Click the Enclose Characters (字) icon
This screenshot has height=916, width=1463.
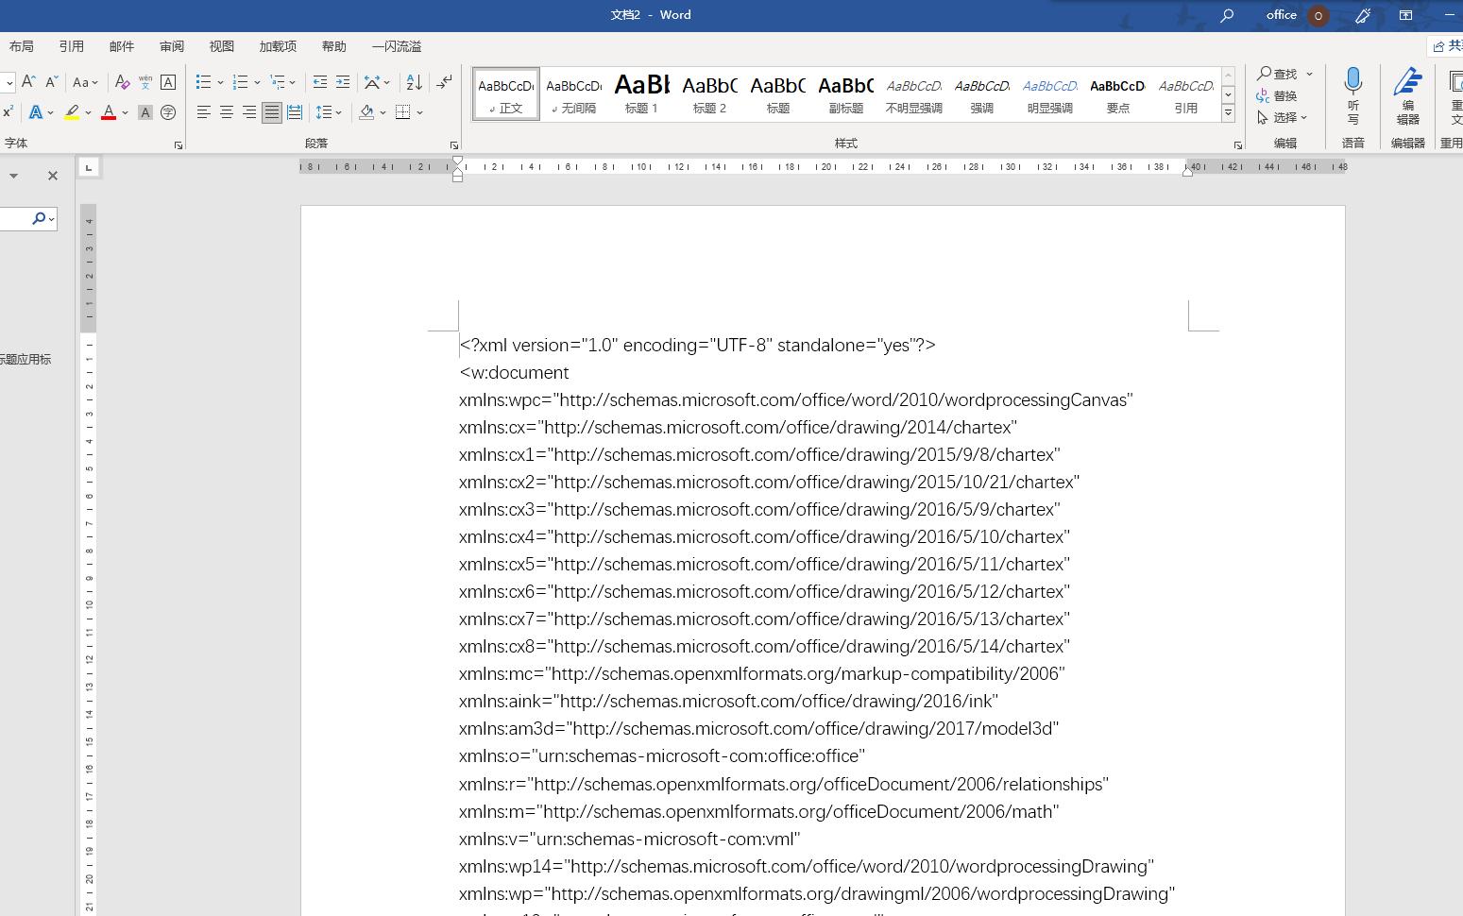pos(168,112)
